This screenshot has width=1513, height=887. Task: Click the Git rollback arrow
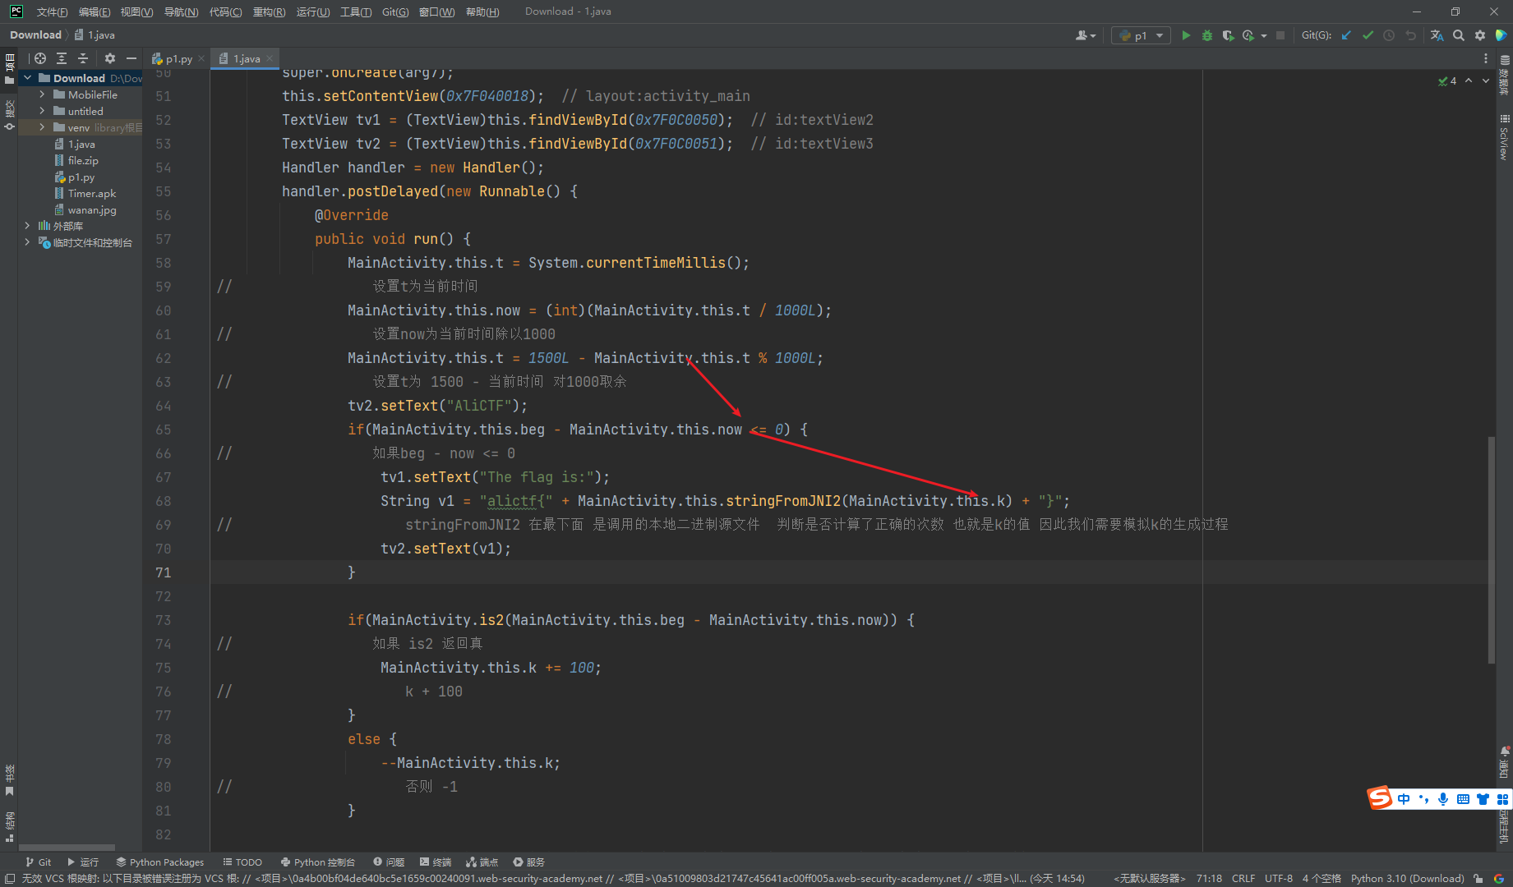click(1410, 35)
